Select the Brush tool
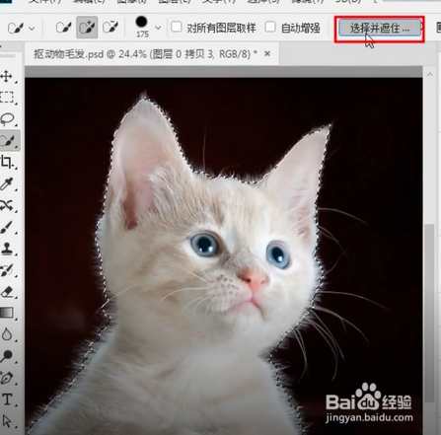 coord(7,227)
